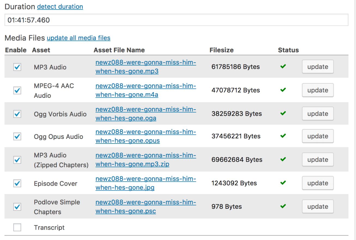
Task: Toggle Ogg Vorbis Audio checkbox
Action: tap(17, 114)
